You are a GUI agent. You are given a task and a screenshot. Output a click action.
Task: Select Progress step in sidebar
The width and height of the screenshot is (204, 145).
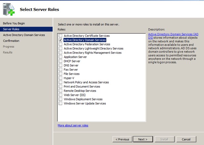click(9, 46)
